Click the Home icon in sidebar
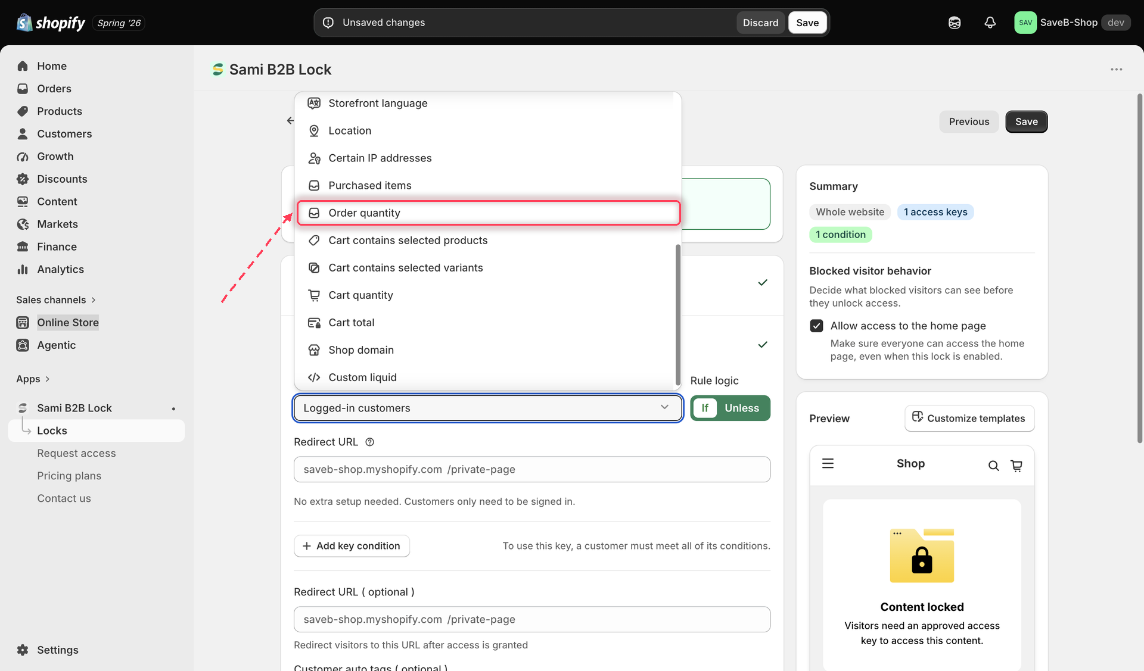Screen dimensions: 1144x671 (x=23, y=66)
